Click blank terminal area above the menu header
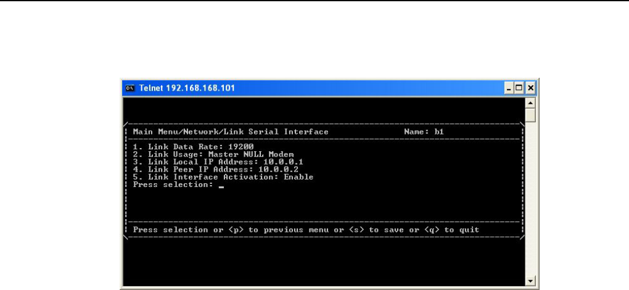Screen dimensions: 629x290 point(308,110)
